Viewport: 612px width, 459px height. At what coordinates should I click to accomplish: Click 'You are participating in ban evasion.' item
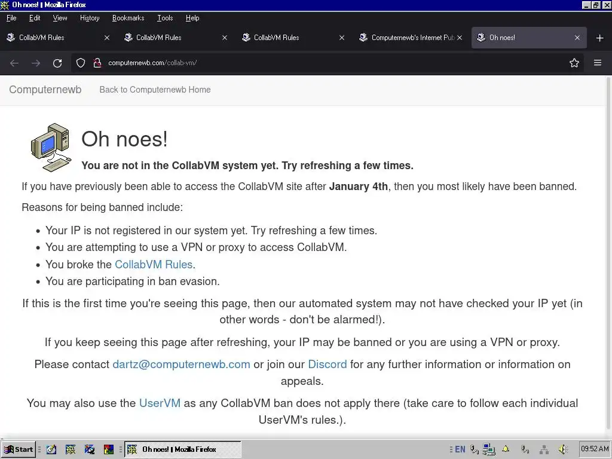click(x=133, y=281)
